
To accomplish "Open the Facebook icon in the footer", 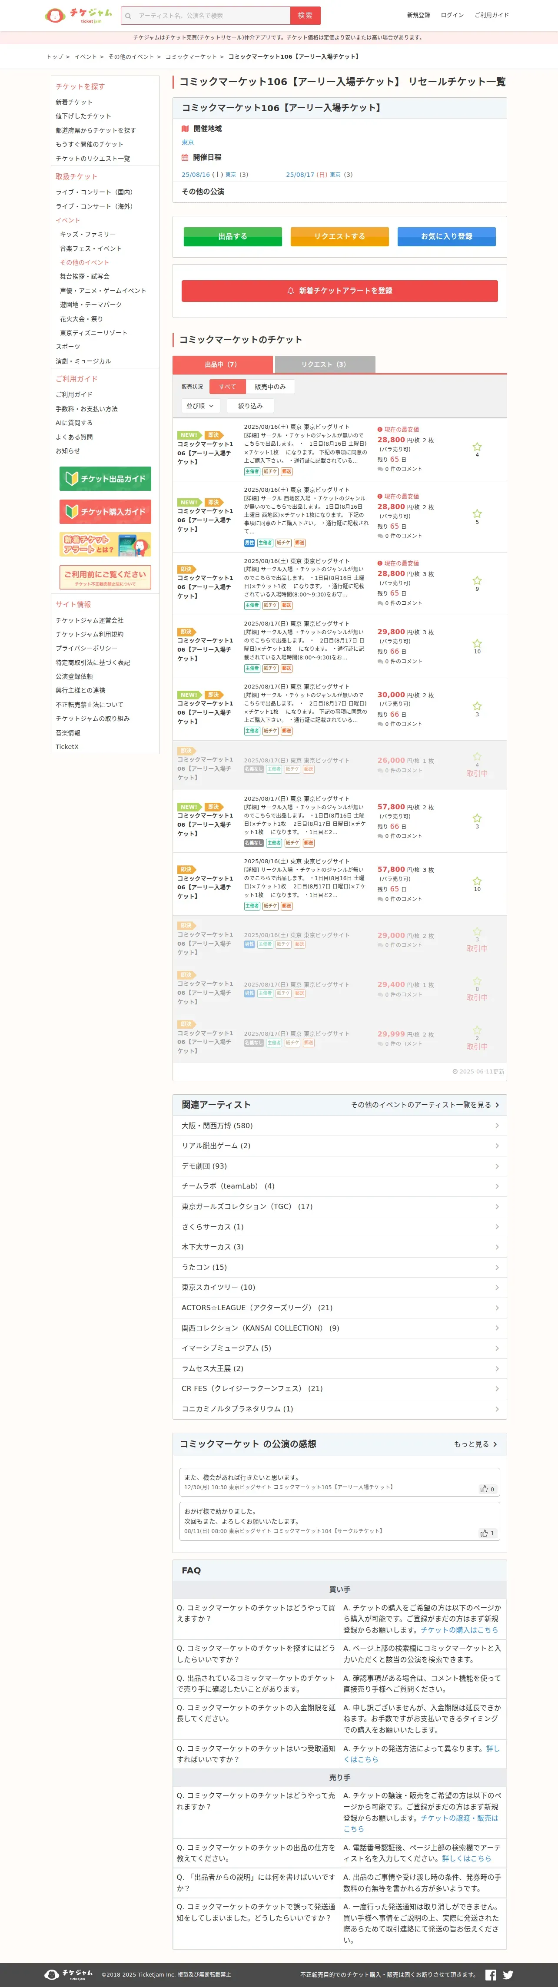I will (491, 1974).
